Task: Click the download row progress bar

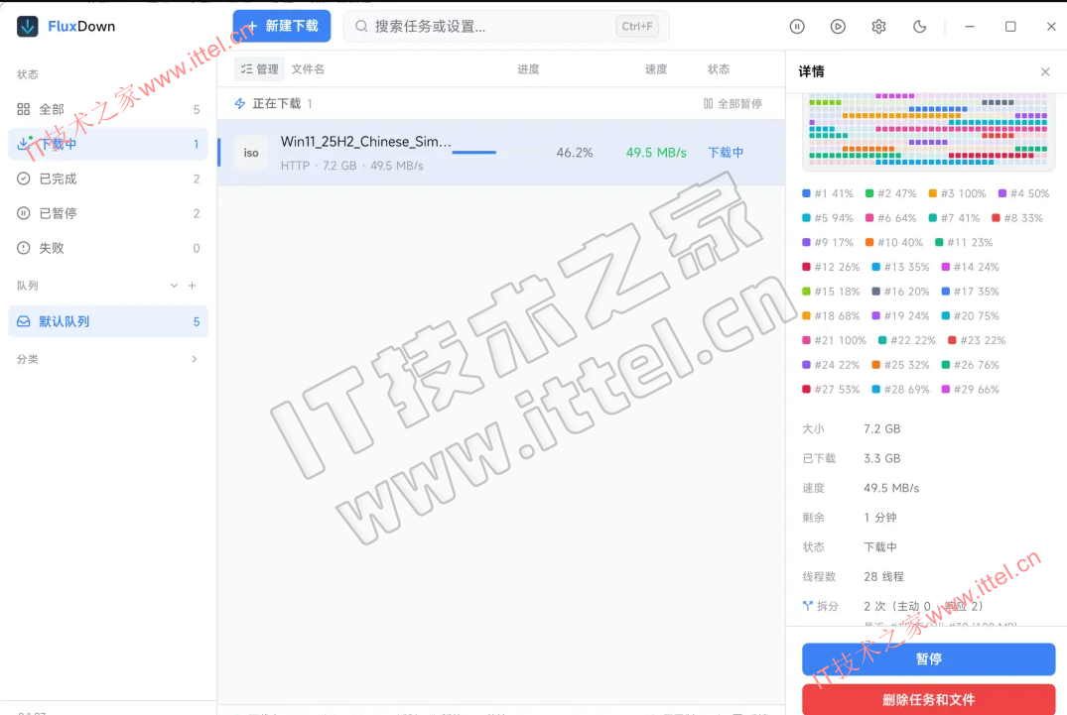Action: click(x=473, y=153)
